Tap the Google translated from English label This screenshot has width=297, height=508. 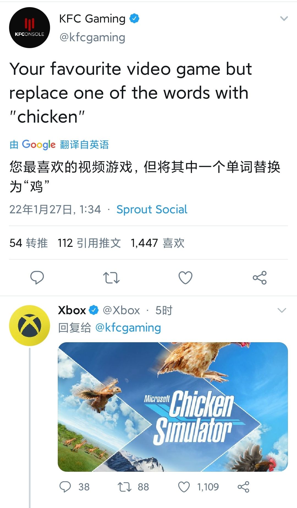point(59,145)
